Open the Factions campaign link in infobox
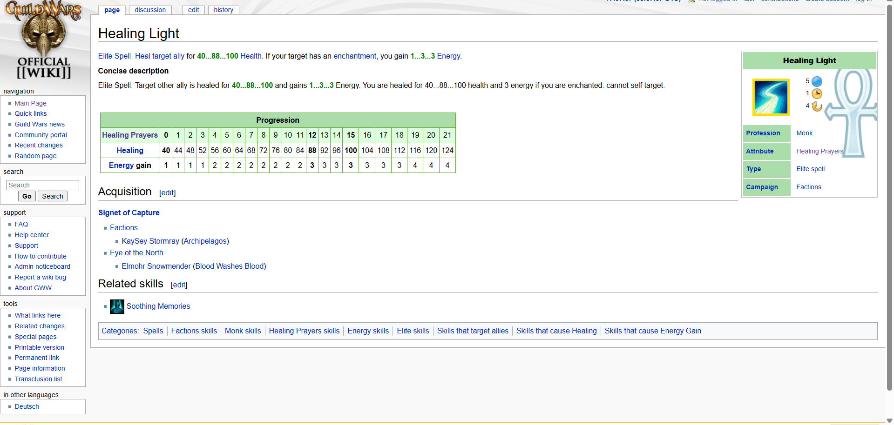 (x=809, y=187)
